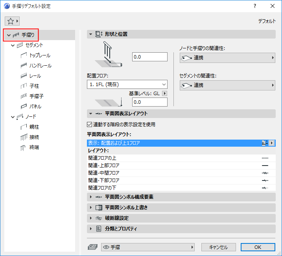Screen dimensions: 282x256
Task: Expand the 破断線設定 panel
Action: pyautogui.click(x=90, y=218)
